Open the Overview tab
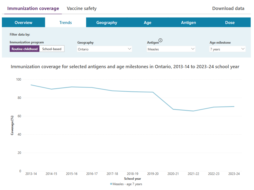 [23, 23]
